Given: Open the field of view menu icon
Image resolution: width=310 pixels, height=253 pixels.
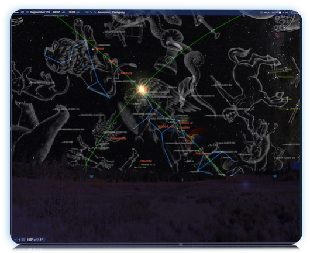Looking at the screenshot, I should (x=23, y=240).
